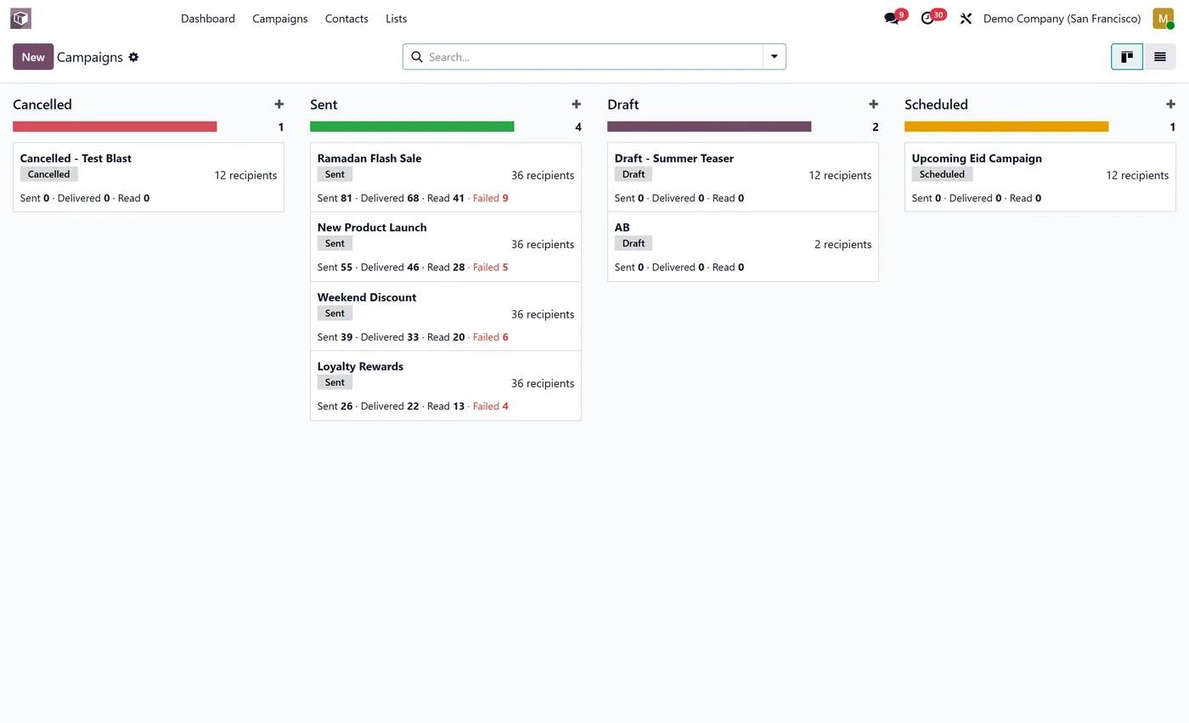Click 2 recipients on AB card

[x=842, y=245]
